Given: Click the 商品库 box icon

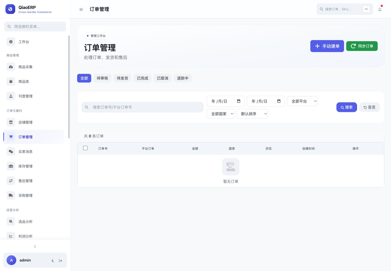Looking at the screenshot, I should coord(11,82).
